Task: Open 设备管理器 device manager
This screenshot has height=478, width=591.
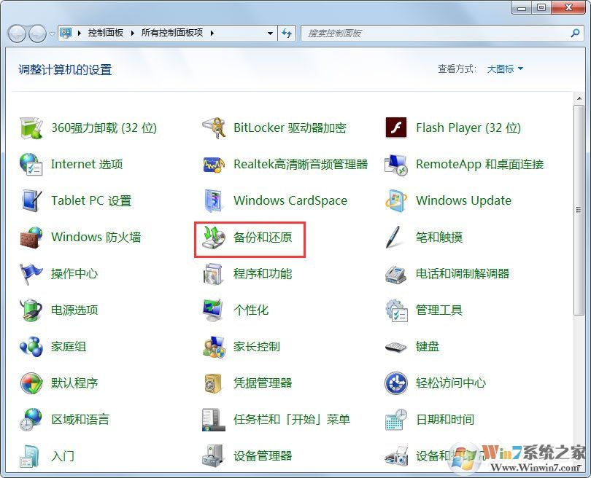Action: pos(261,455)
